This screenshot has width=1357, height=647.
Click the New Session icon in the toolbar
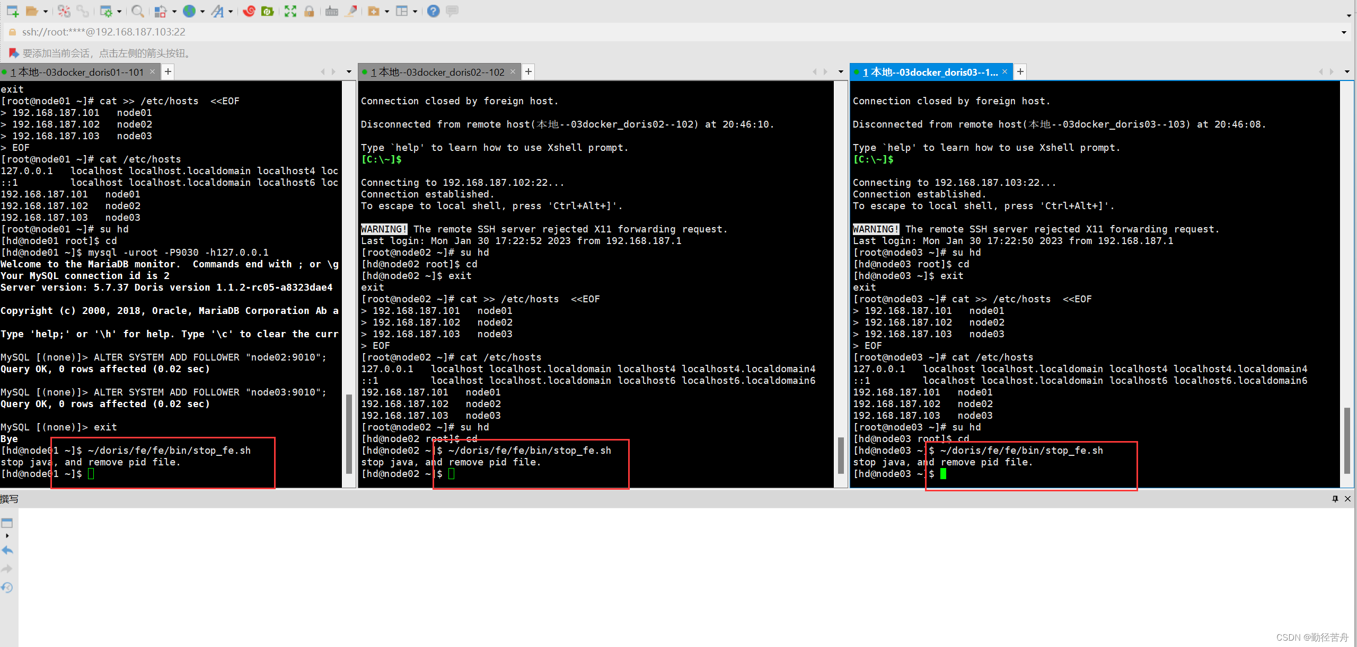[x=12, y=11]
